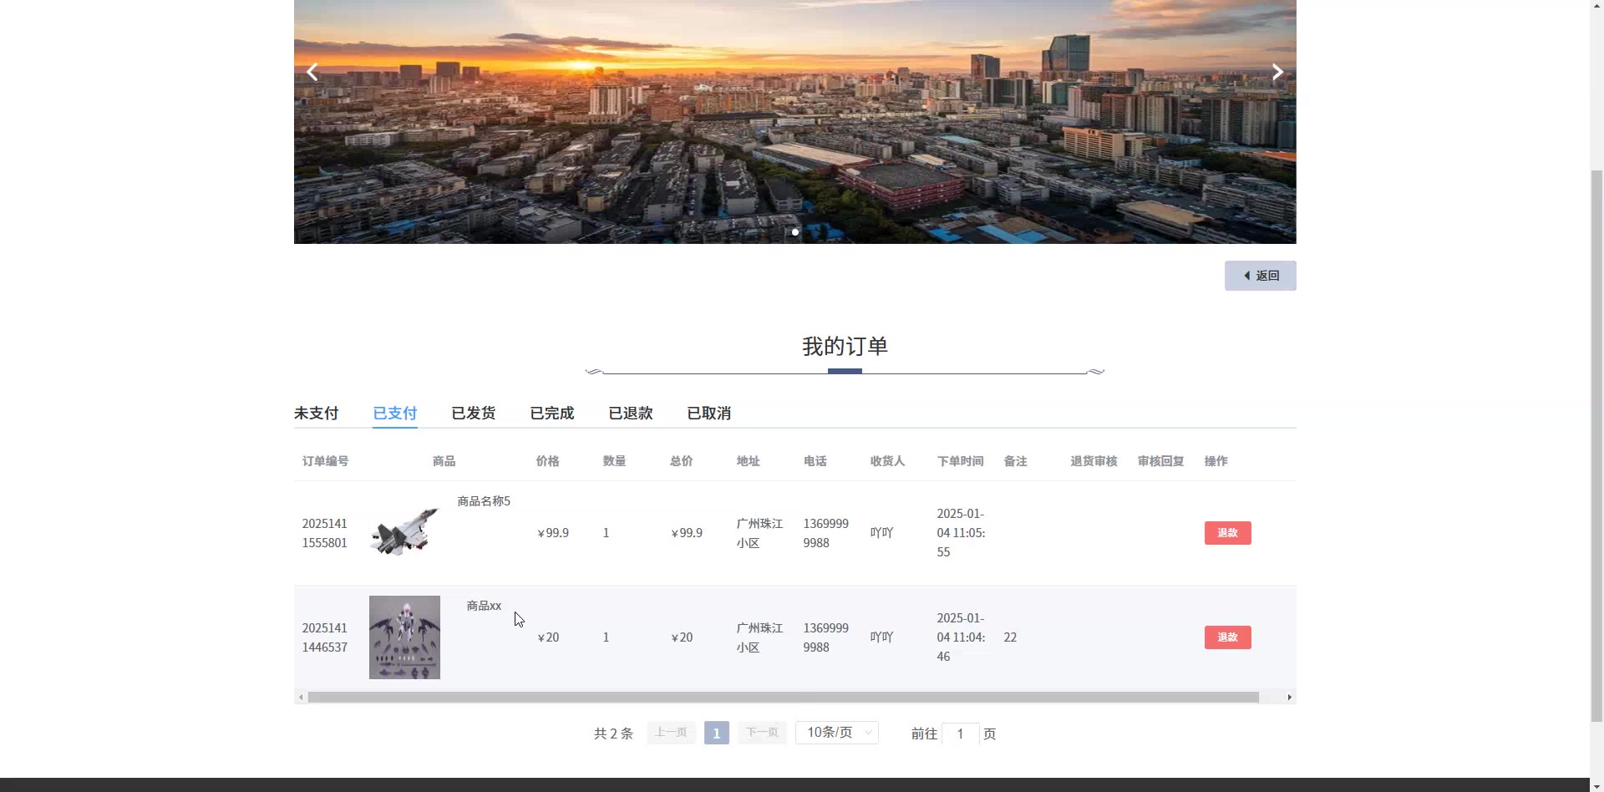Open the 已完成 orders tab
The height and width of the screenshot is (792, 1604).
551,413
